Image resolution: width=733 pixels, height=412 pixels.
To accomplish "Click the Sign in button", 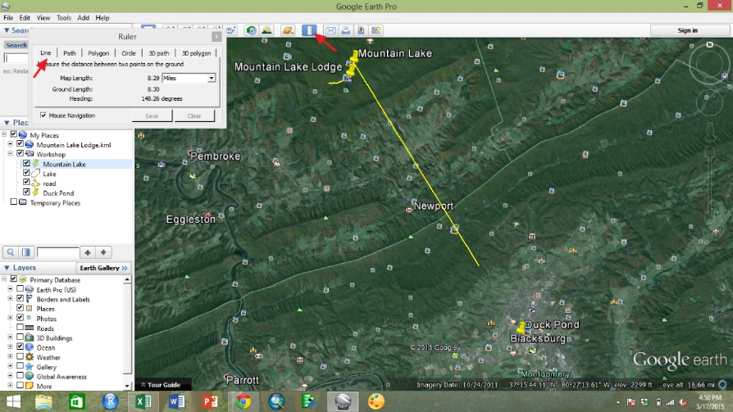I will [x=688, y=30].
